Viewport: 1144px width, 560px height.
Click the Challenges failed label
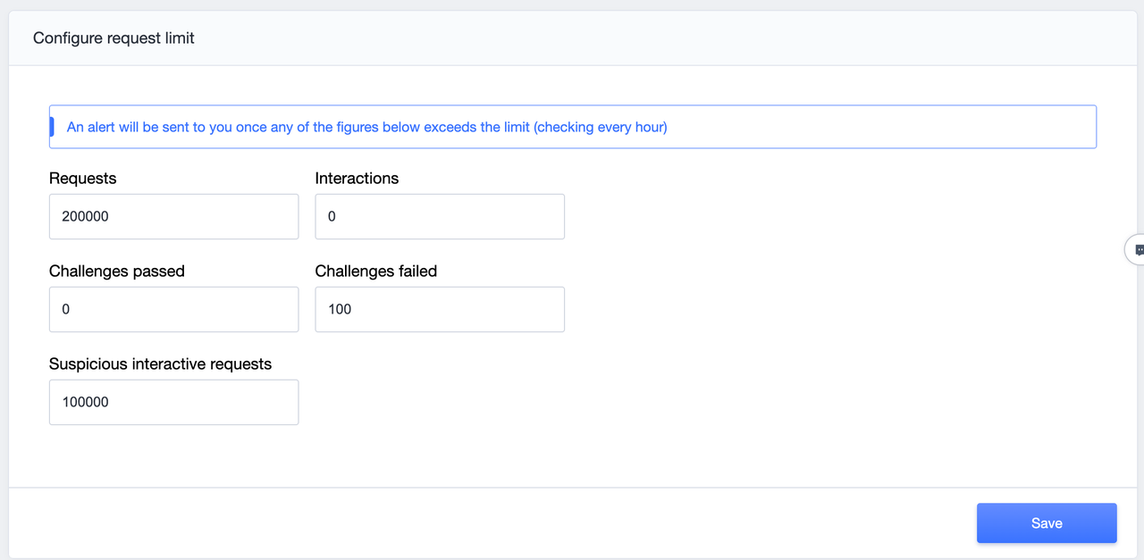[376, 272]
